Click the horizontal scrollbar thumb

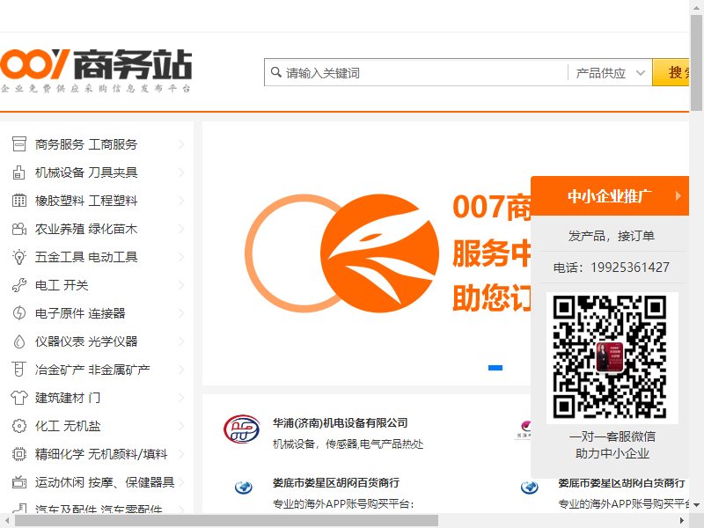click(x=226, y=521)
